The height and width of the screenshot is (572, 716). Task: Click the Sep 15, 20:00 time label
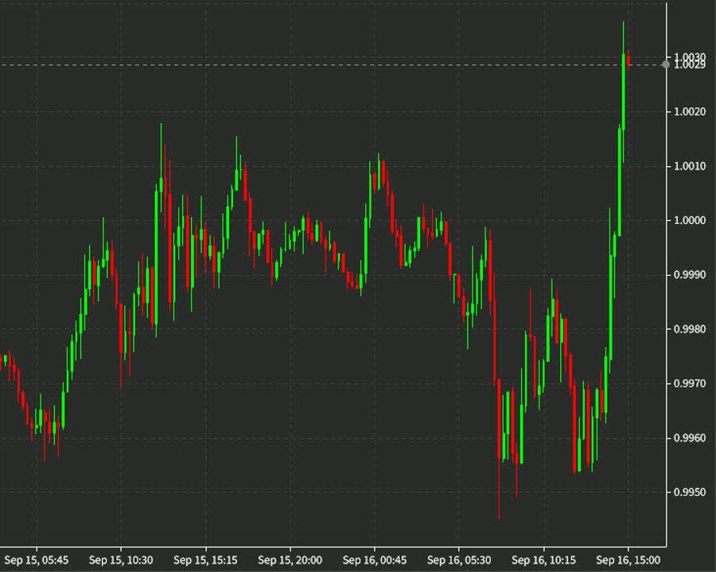290,560
